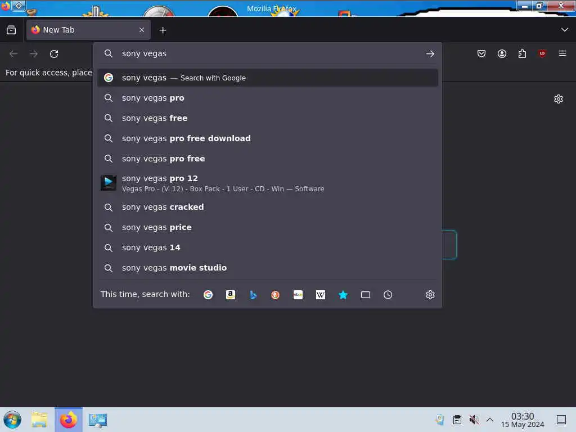
Task: Search bookmarks with the star icon
Action: click(x=343, y=295)
